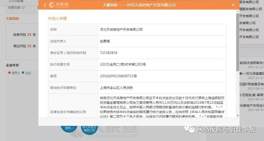Viewport: 264px width, 141px height.
Task: Select the 企业关系 section heading
Action: (x=12, y=65)
